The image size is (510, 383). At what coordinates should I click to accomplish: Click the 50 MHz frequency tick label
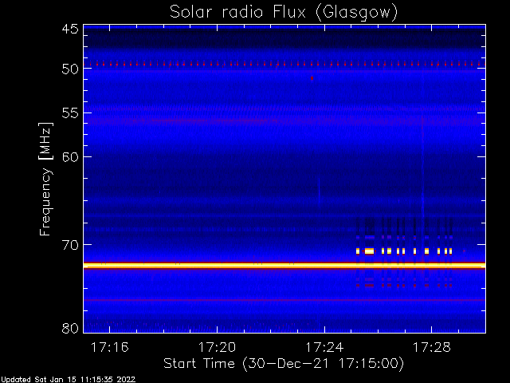click(x=70, y=69)
